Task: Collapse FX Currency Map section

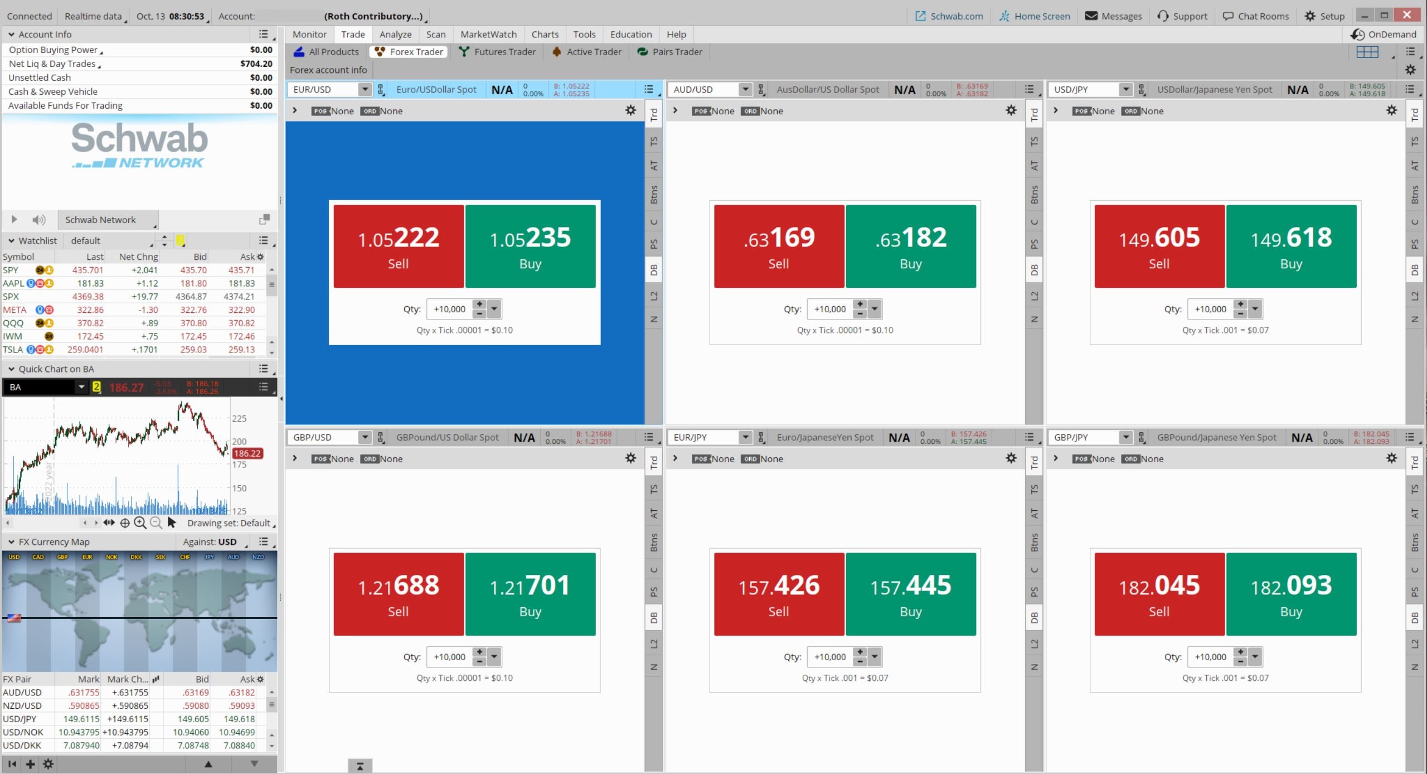Action: point(11,542)
